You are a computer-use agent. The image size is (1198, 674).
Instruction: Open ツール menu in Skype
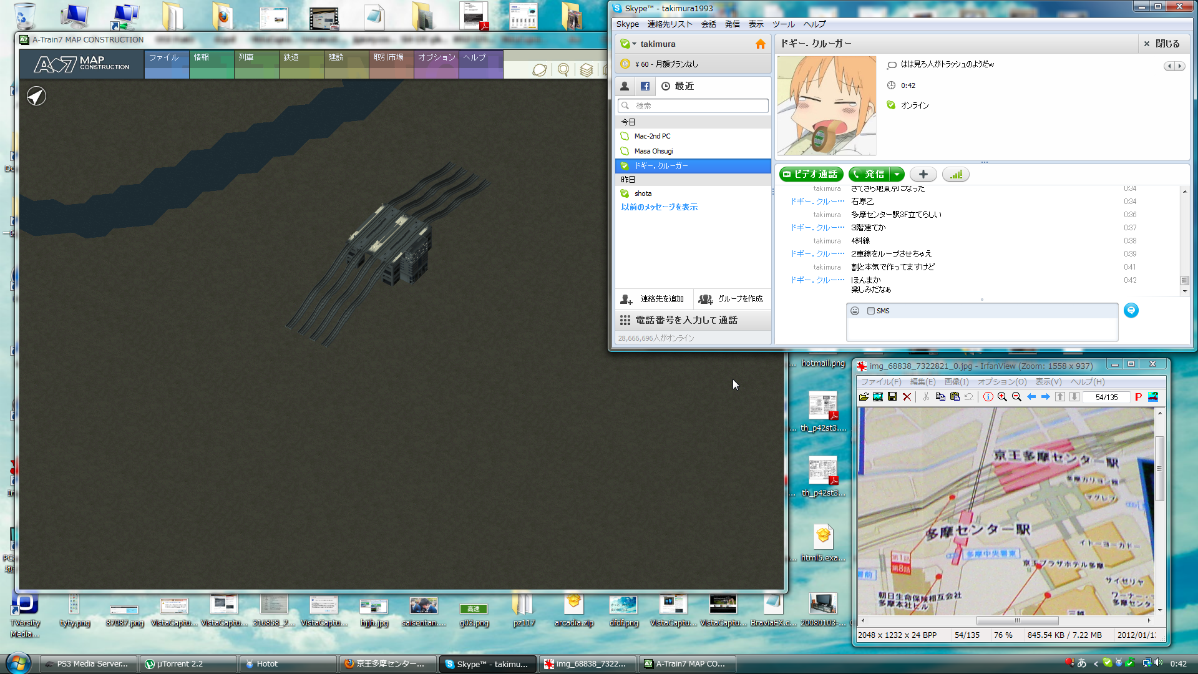(x=783, y=24)
